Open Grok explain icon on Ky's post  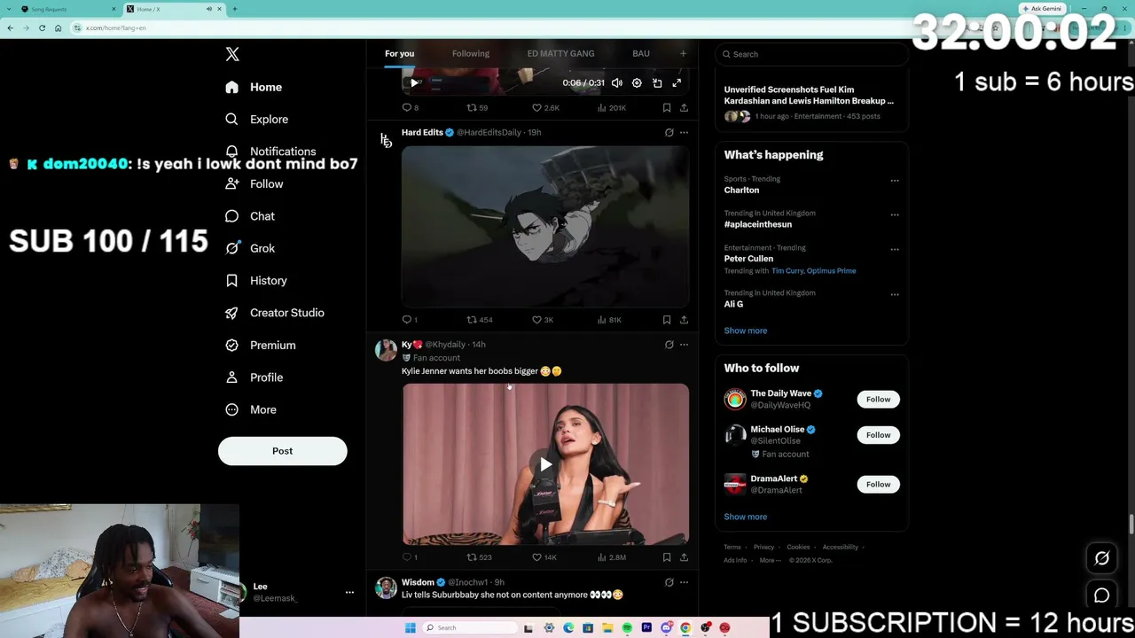[x=669, y=345]
